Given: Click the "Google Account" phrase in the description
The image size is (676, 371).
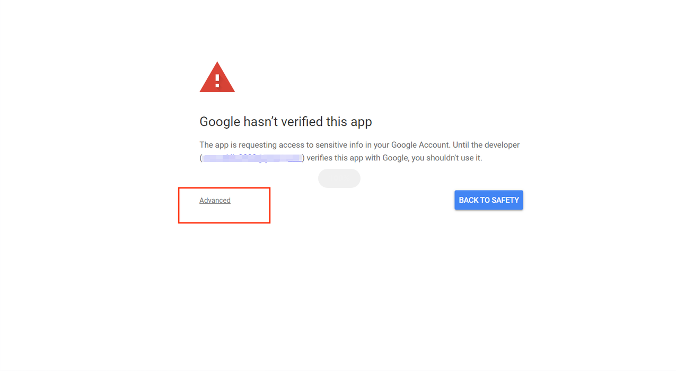Looking at the screenshot, I should pyautogui.click(x=419, y=145).
